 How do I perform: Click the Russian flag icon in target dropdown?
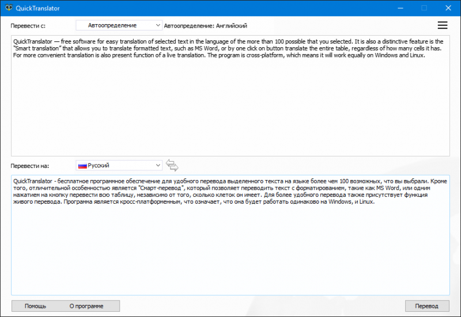(x=82, y=166)
